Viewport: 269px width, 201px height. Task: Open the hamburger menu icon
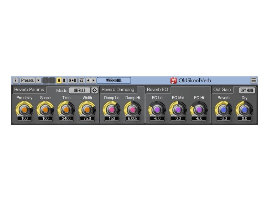(x=254, y=80)
